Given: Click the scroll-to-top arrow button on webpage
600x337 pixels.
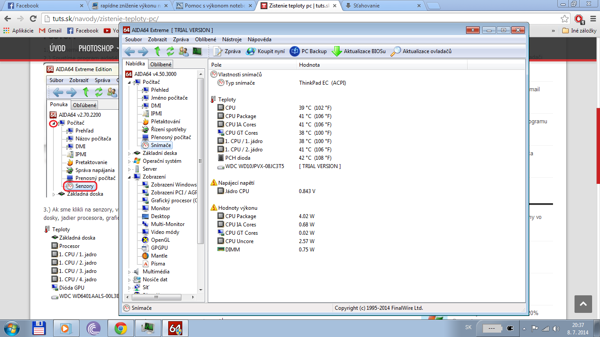Looking at the screenshot, I should pos(583,304).
